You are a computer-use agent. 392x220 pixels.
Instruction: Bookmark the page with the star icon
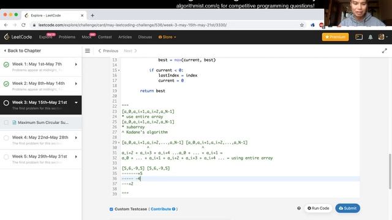(x=302, y=25)
